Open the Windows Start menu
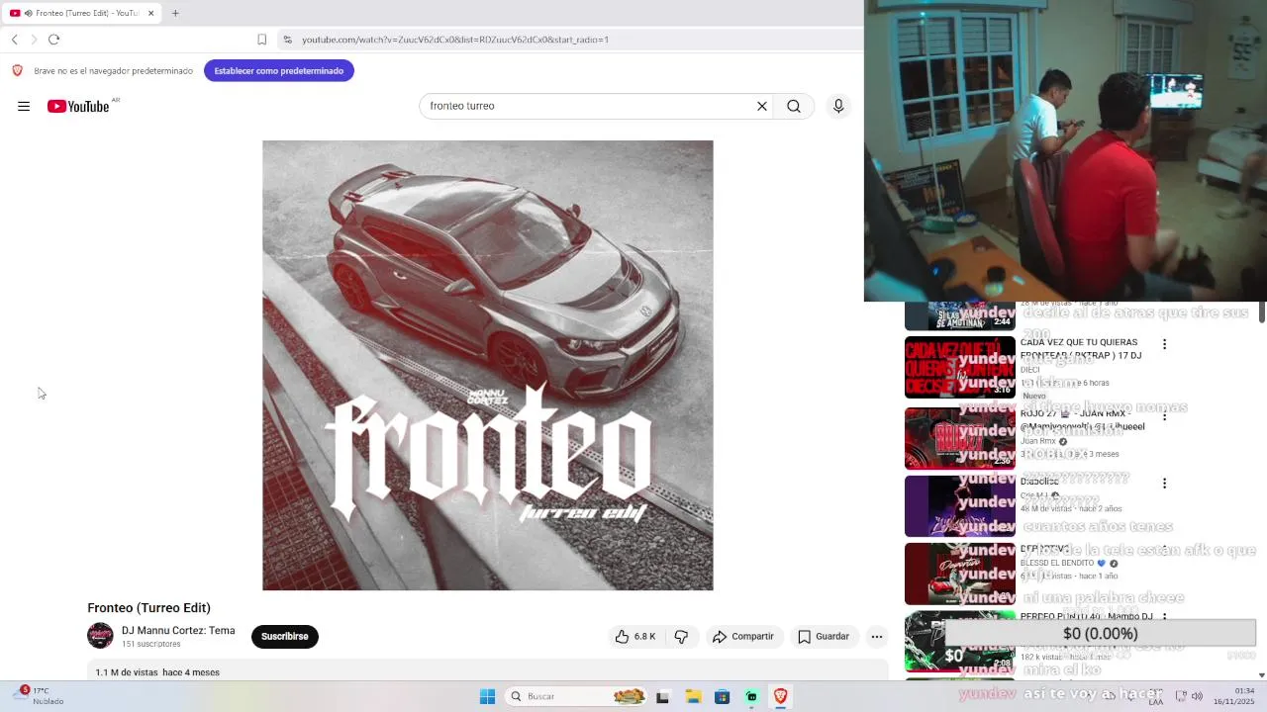Image resolution: width=1267 pixels, height=712 pixels. (487, 696)
